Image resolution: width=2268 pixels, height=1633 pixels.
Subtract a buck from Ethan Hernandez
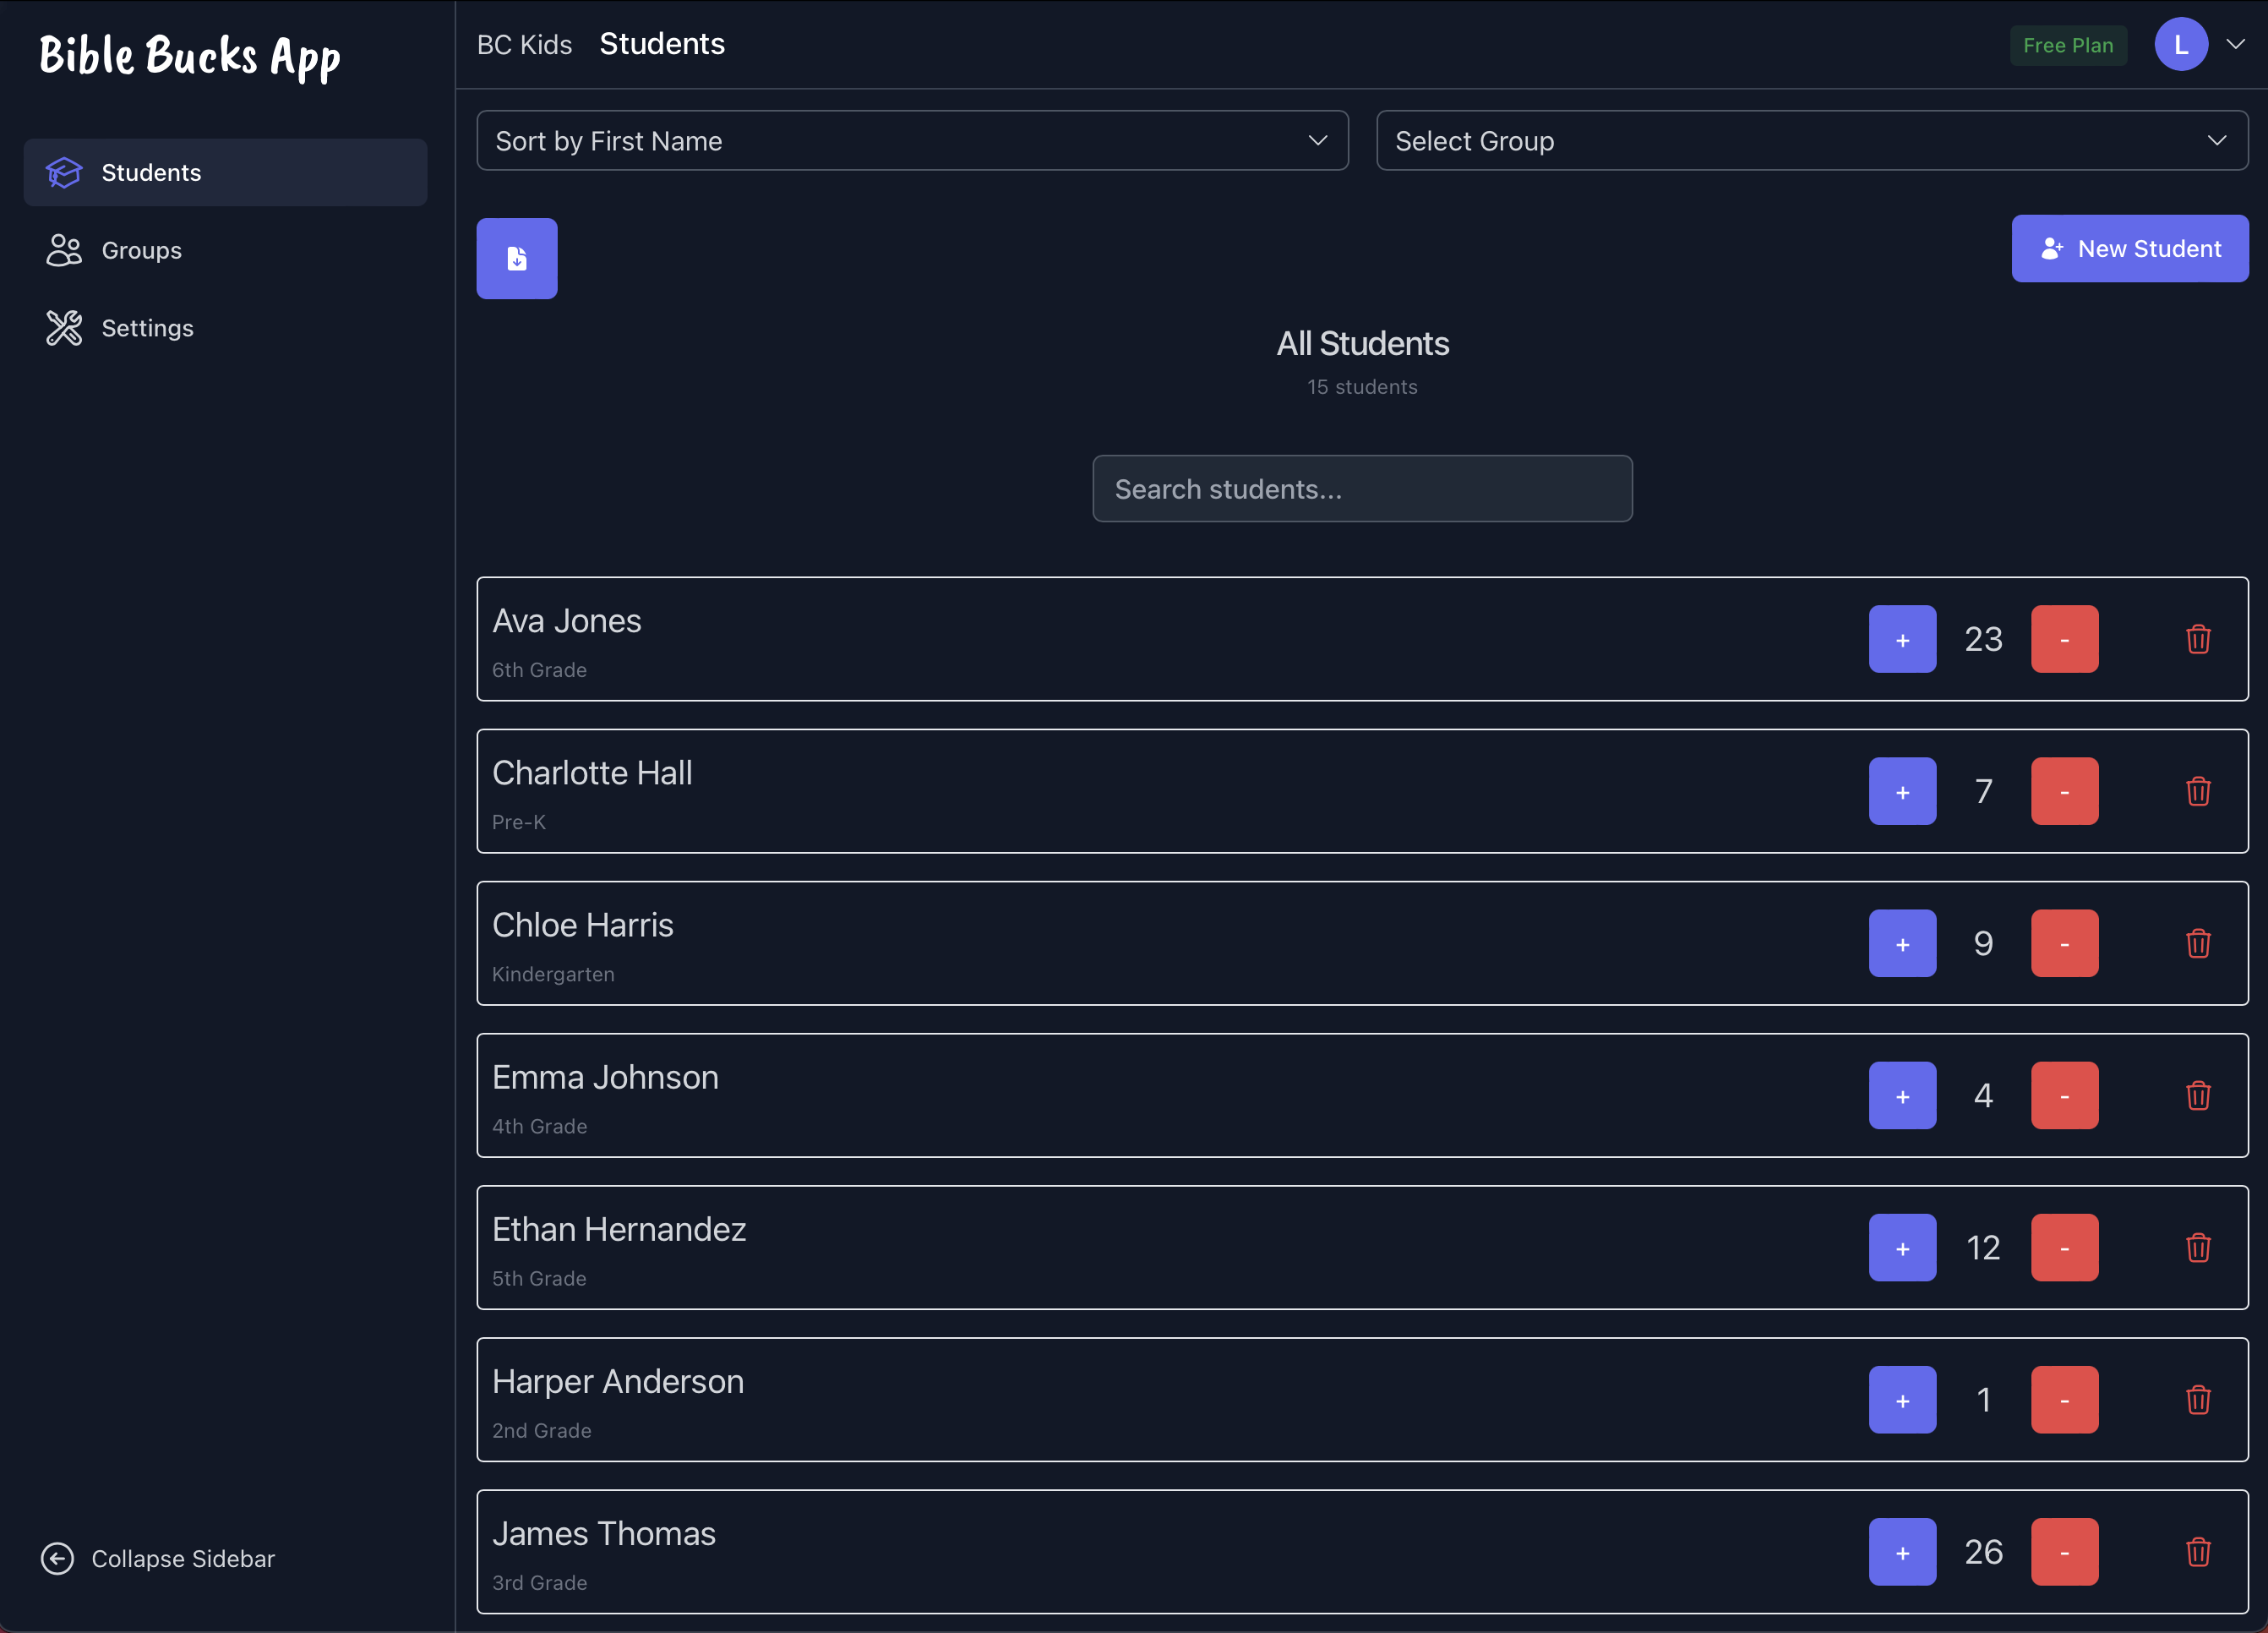(2064, 1247)
